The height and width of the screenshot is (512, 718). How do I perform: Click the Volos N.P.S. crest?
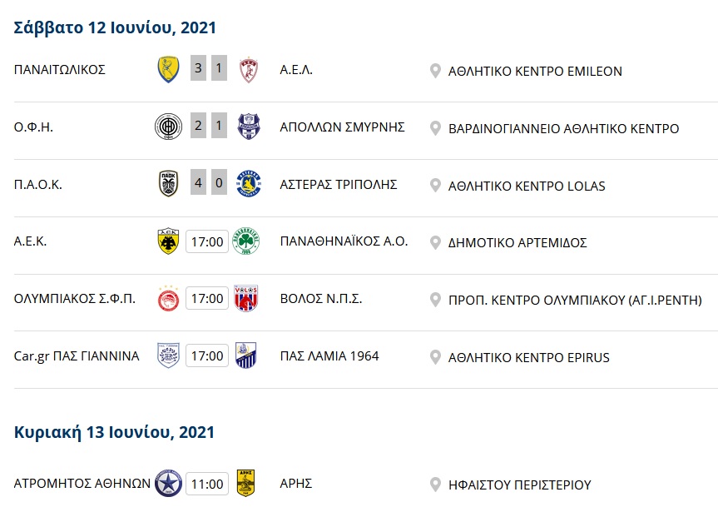pos(246,298)
